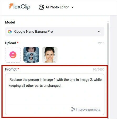The width and height of the screenshot is (117, 119).
Task: Open the Google Nano Banana Pro model dropdown
Action: tap(55, 32)
